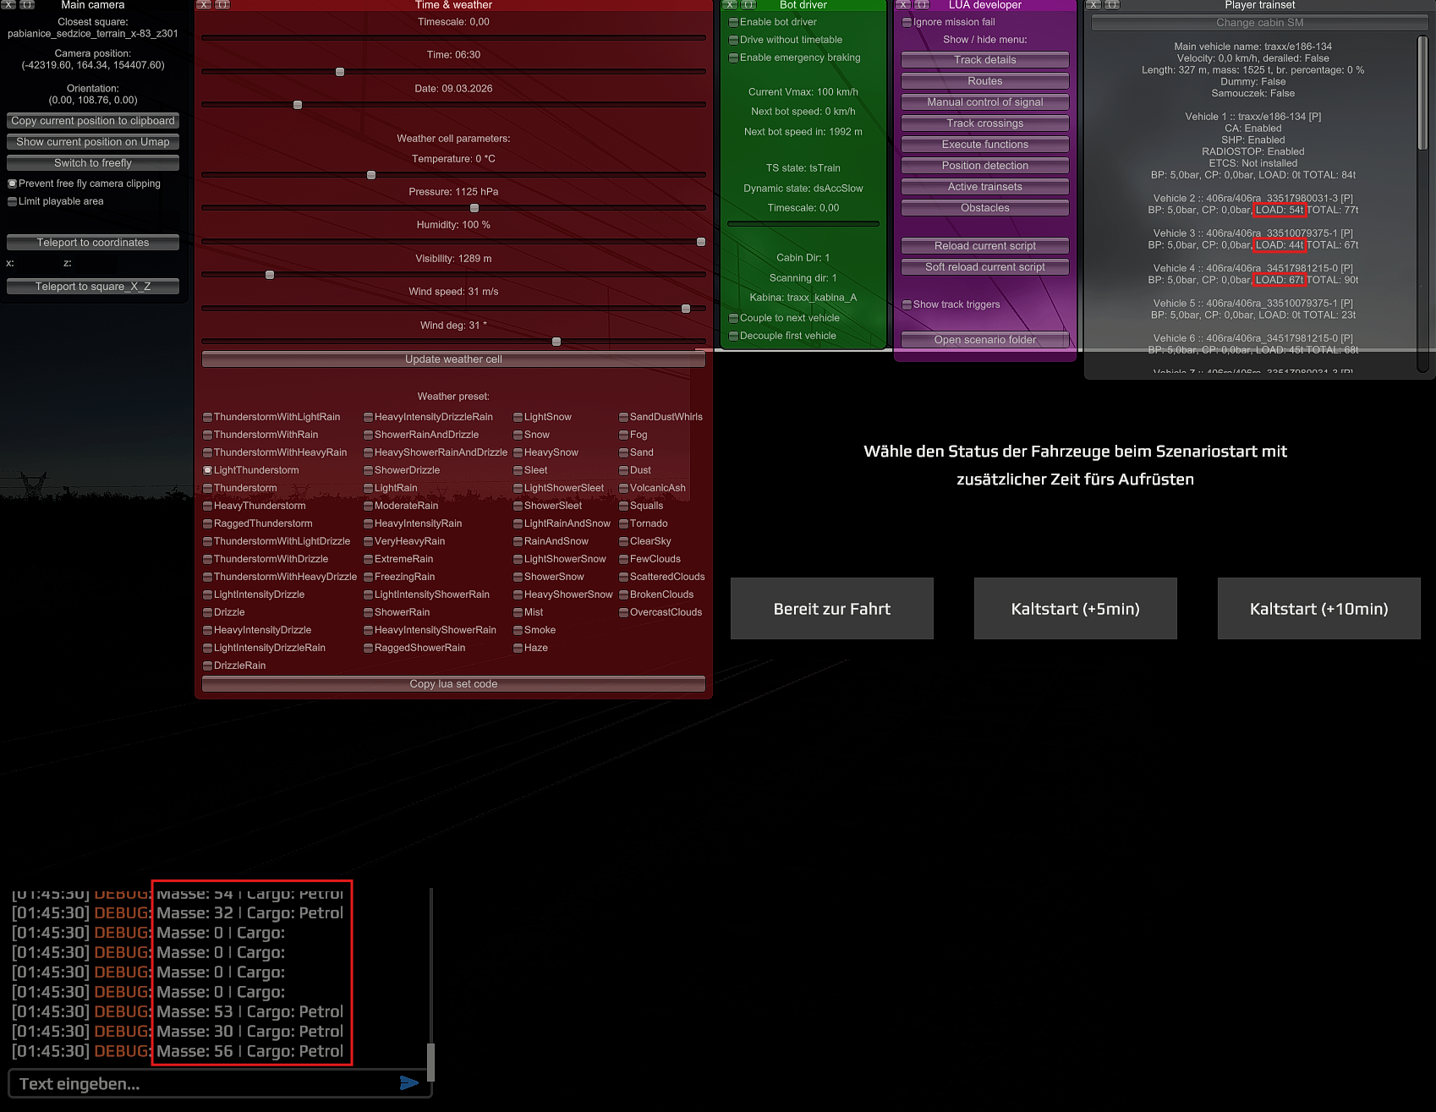Click Teleport to coordinates
Viewport: 1436px width, 1112px height.
pyautogui.click(x=93, y=243)
